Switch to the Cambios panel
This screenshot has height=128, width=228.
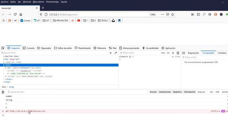(x=222, y=53)
